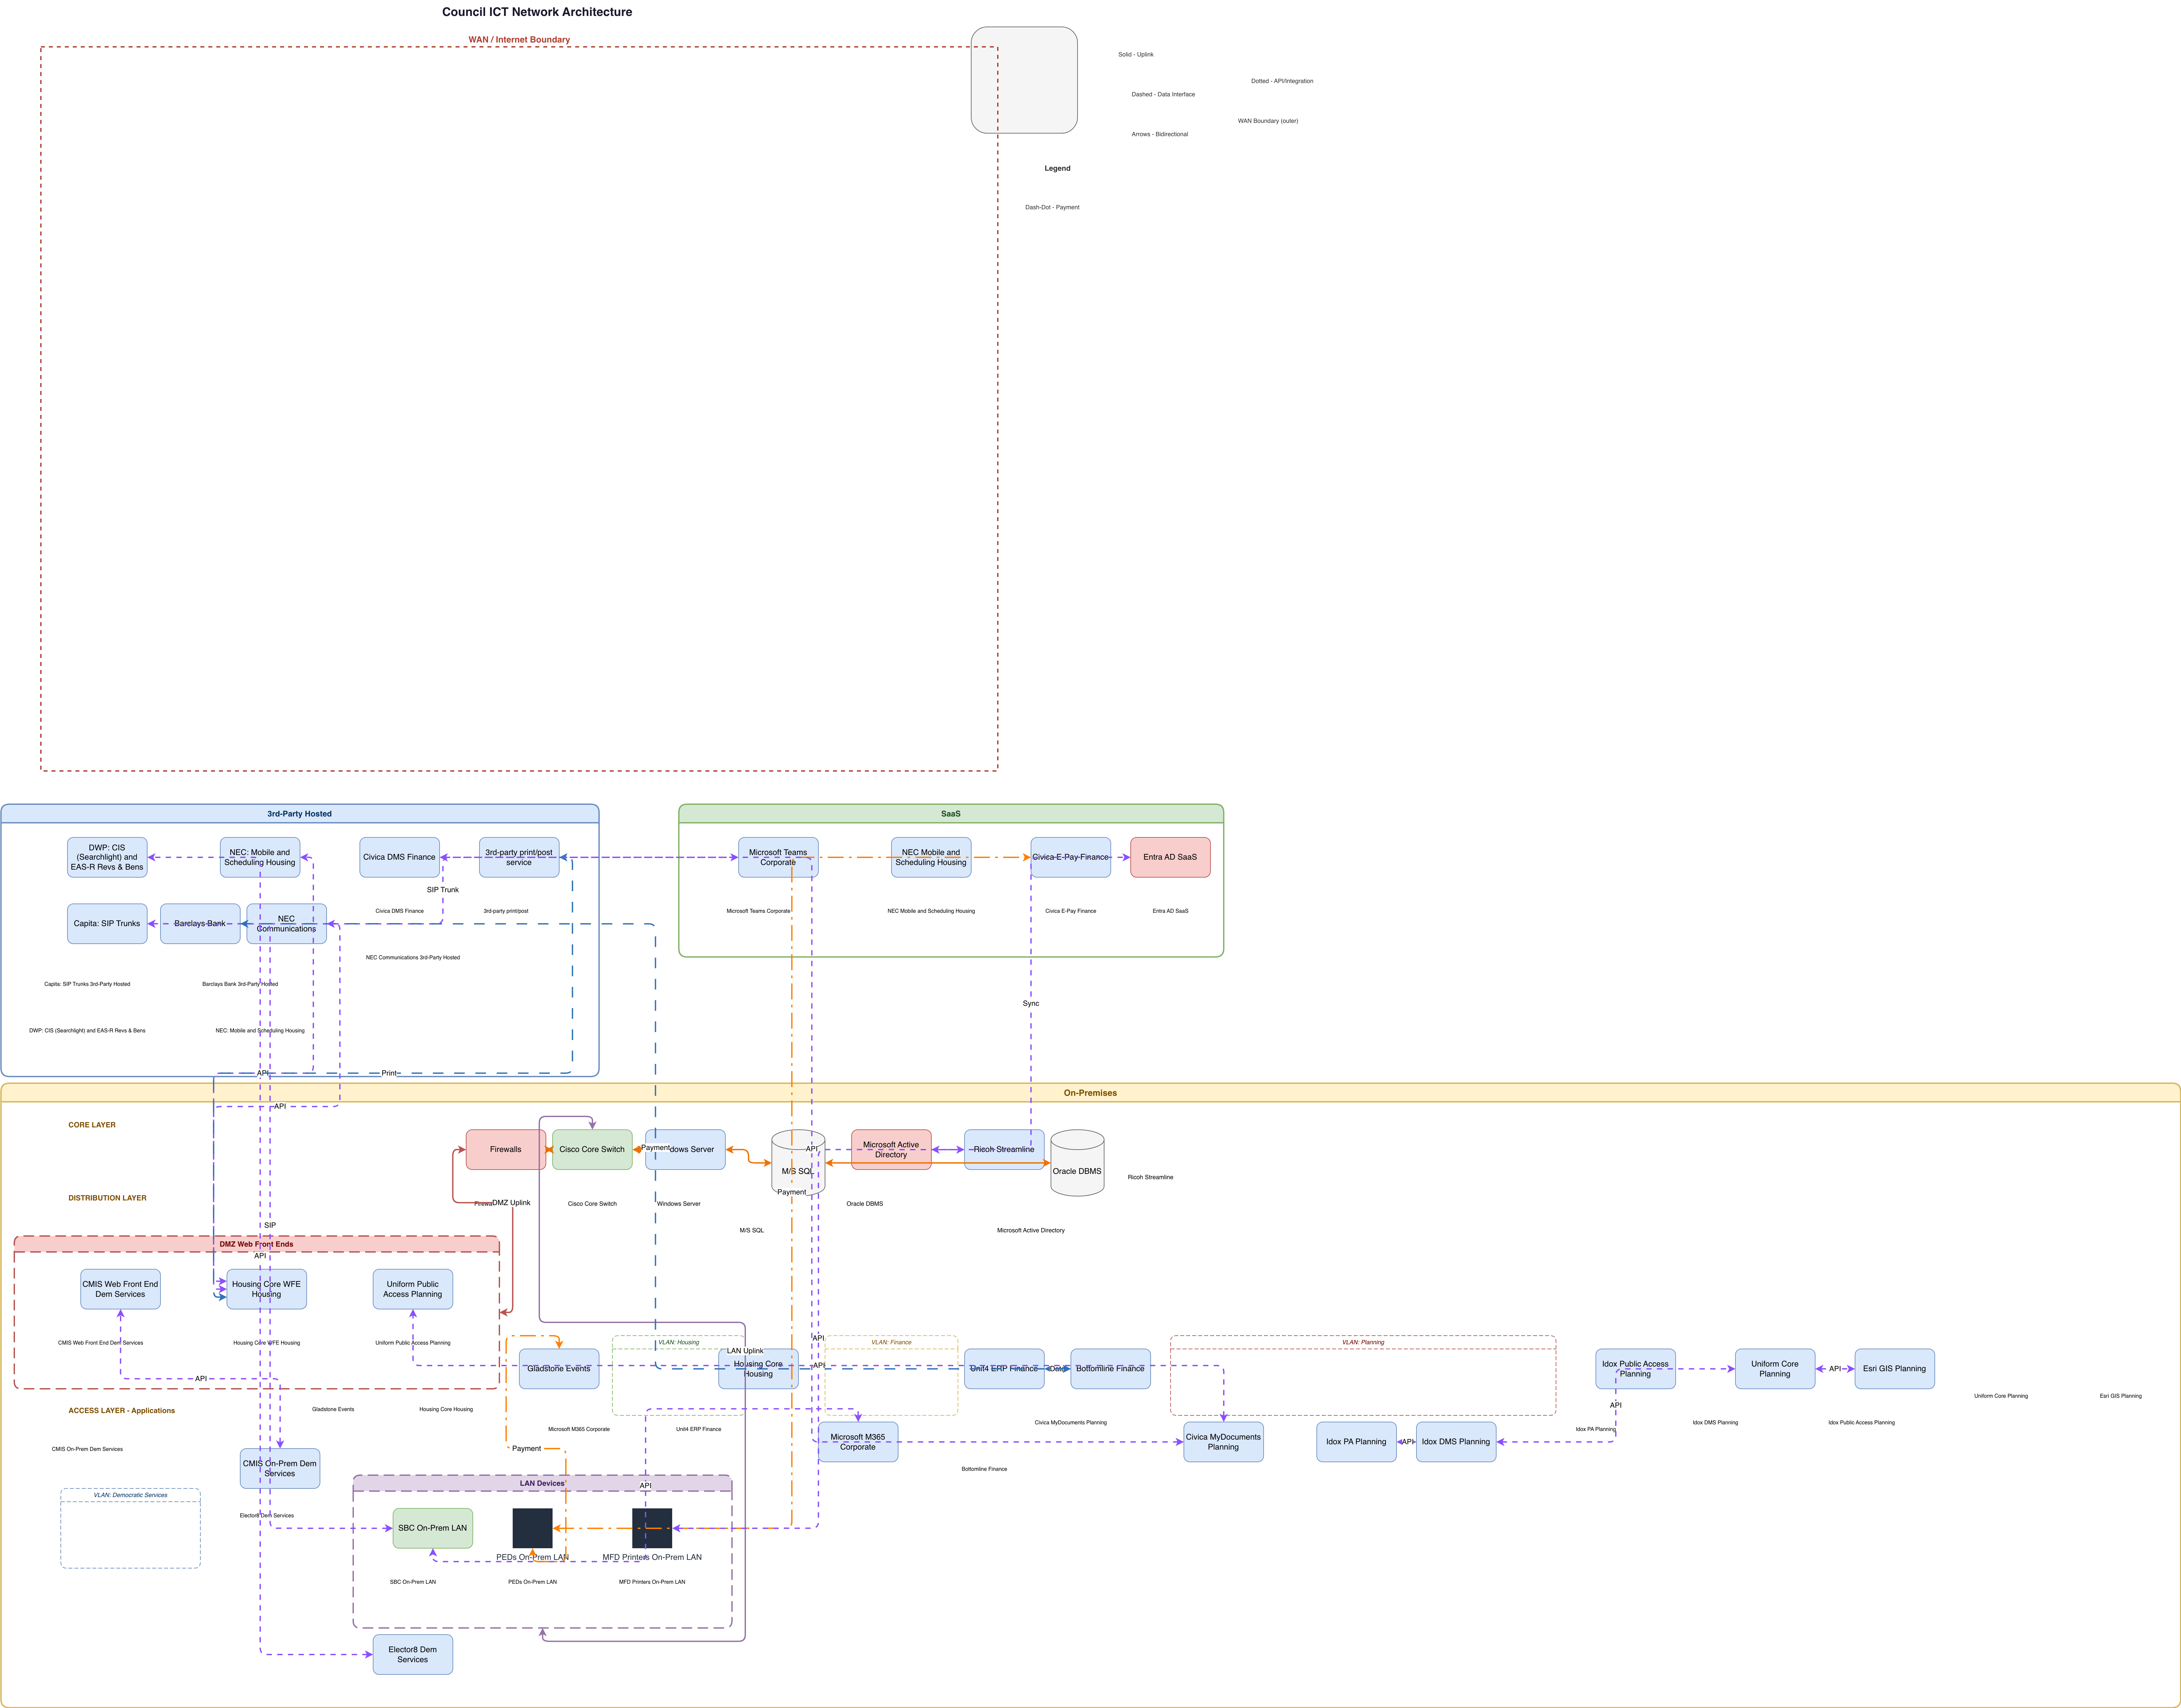Viewport: 2181px width, 1708px height.
Task: Click the Civica MyDocuments Planning node box
Action: [x=1223, y=1442]
